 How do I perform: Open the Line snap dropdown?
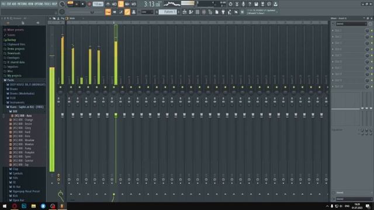pyautogui.click(x=147, y=12)
